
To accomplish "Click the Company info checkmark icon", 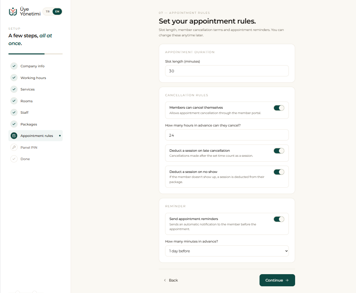I will [14, 66].
